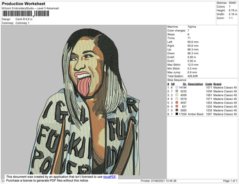Image resolution: width=239 pixels, height=184 pixels.
Task: Click the design name 'Cardi B 6,8 in'
Action: point(24,19)
